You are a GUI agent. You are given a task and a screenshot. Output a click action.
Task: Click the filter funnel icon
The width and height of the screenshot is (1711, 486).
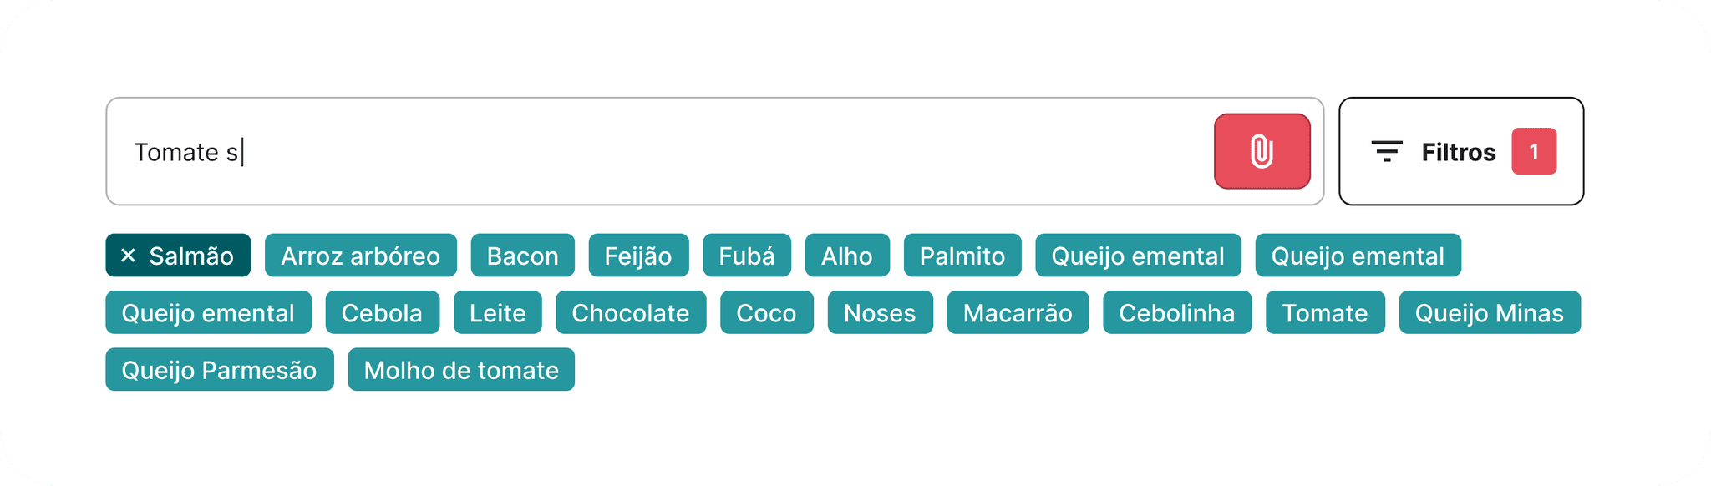coord(1387,151)
